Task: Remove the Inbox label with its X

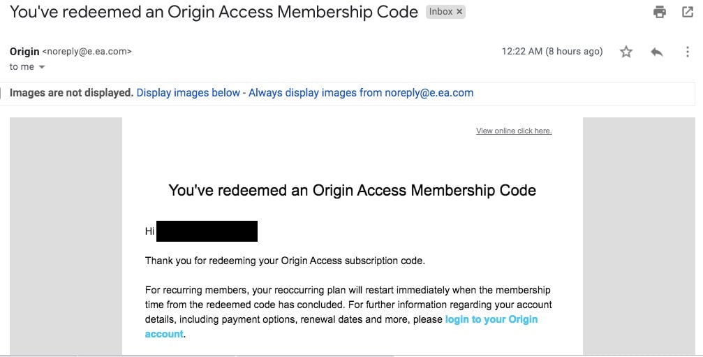Action: pos(459,12)
